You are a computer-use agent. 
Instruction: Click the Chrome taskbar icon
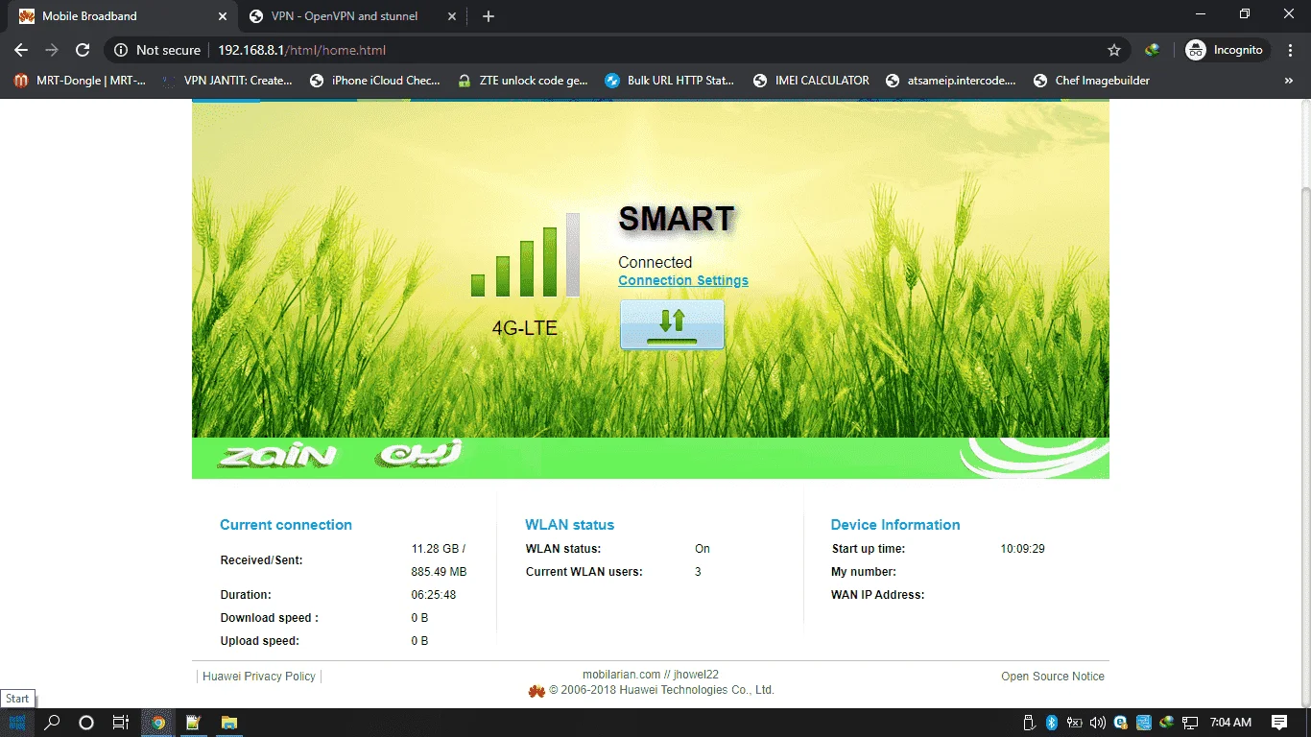click(x=158, y=723)
